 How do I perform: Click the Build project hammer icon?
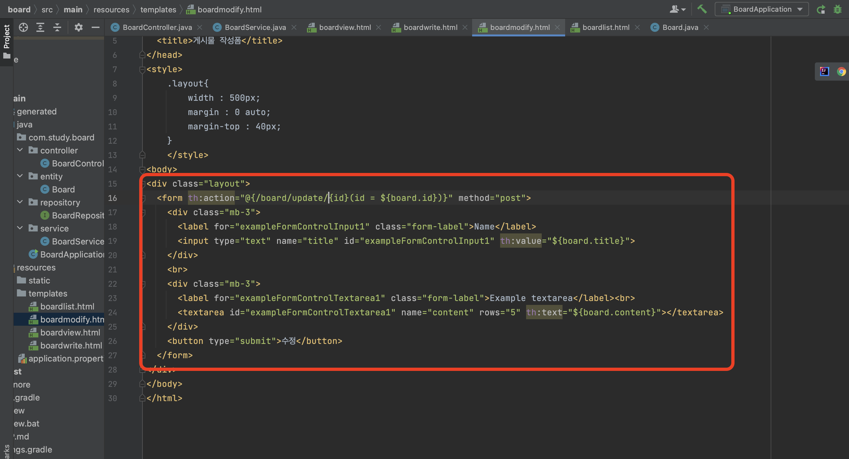(702, 9)
